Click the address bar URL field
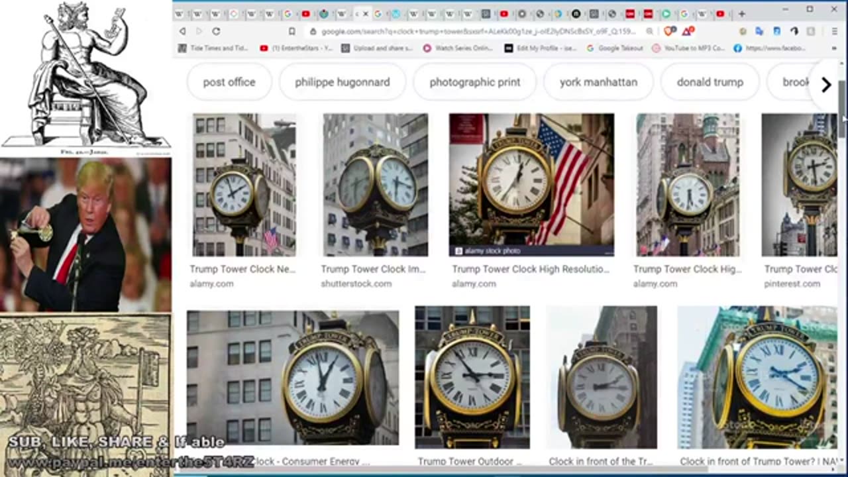 pos(478,31)
